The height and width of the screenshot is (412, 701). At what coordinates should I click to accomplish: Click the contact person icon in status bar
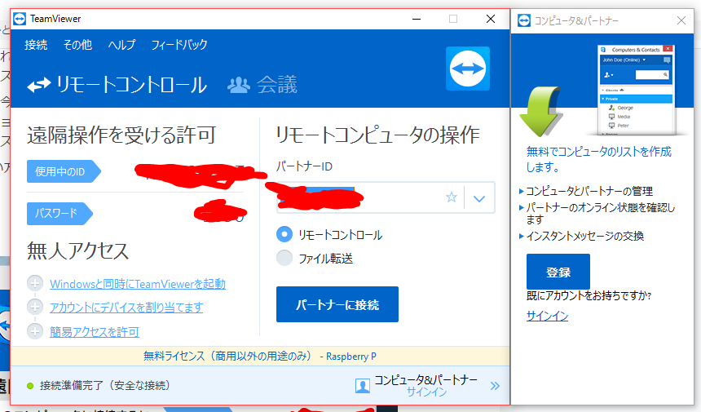(x=363, y=386)
